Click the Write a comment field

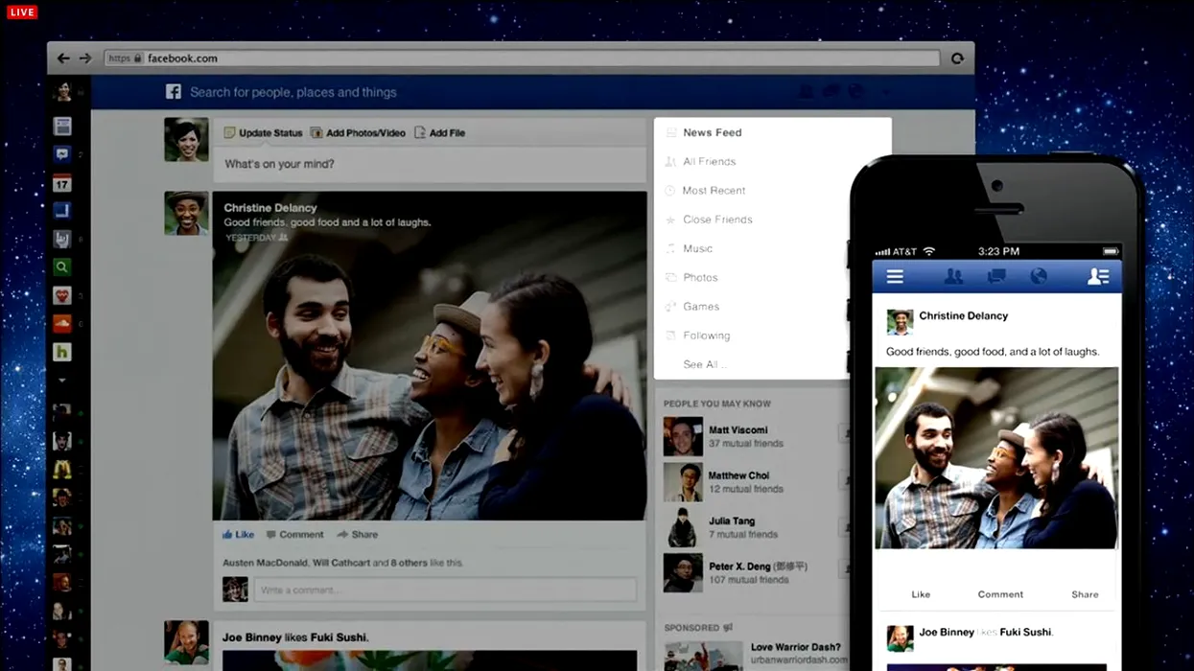point(444,590)
